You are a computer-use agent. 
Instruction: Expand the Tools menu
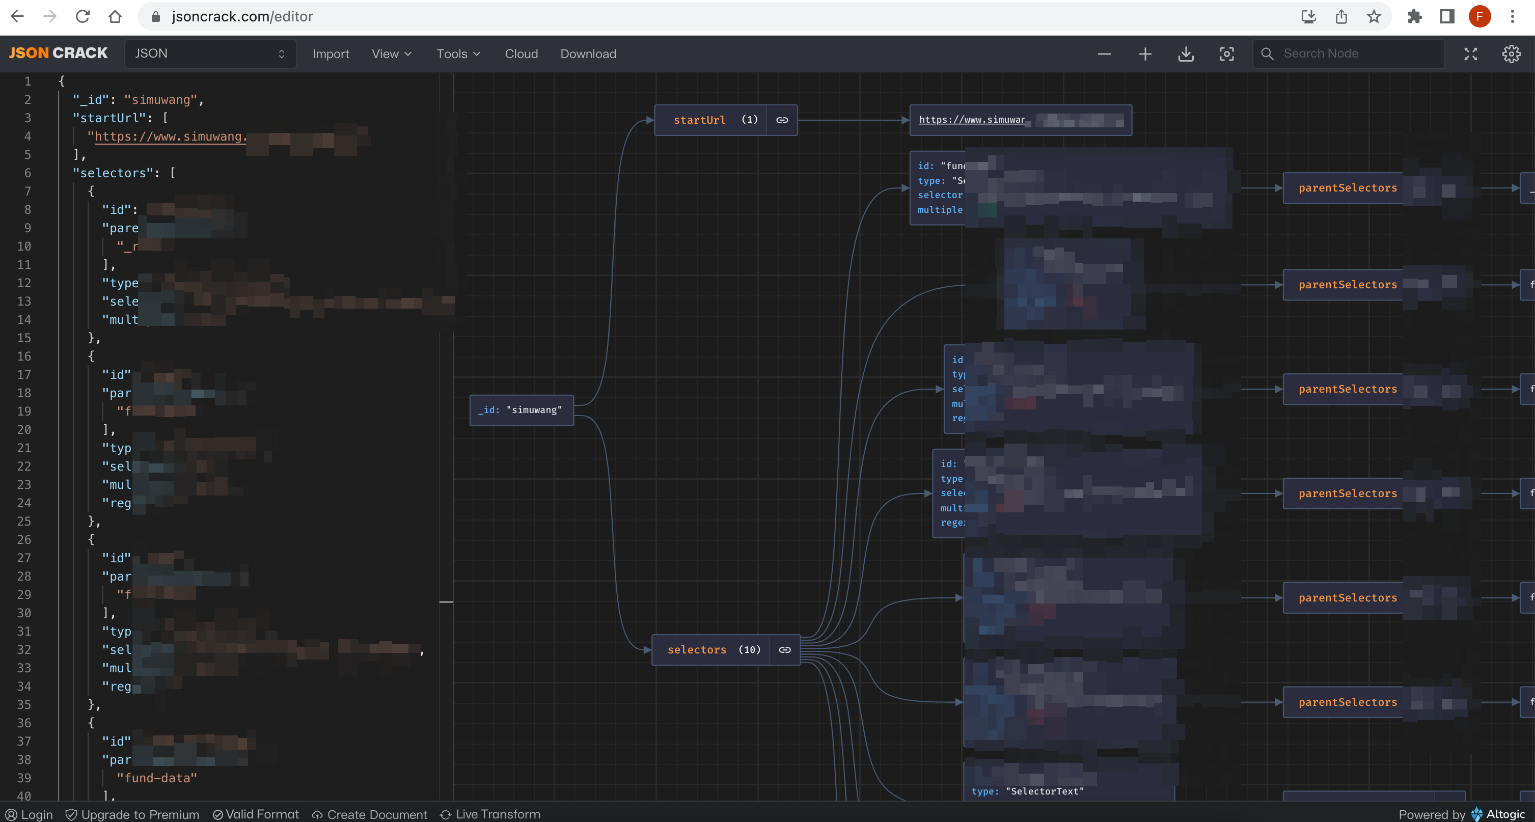coord(458,53)
